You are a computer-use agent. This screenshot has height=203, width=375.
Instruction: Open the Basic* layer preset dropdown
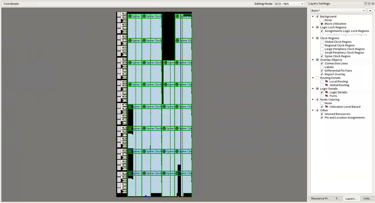click(338, 11)
